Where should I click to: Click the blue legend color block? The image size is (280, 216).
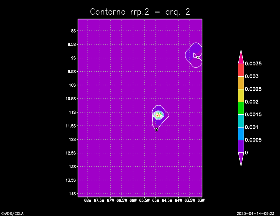point(241,133)
